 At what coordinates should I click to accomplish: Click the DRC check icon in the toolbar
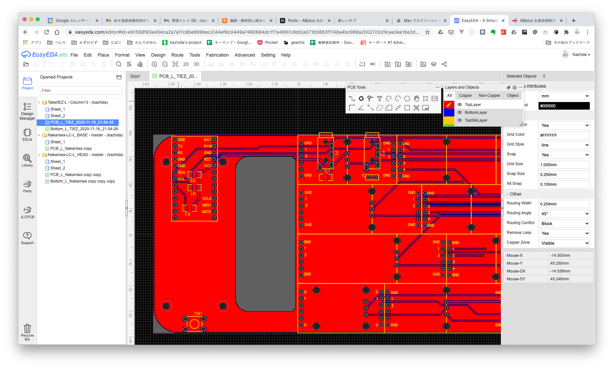(x=372, y=64)
